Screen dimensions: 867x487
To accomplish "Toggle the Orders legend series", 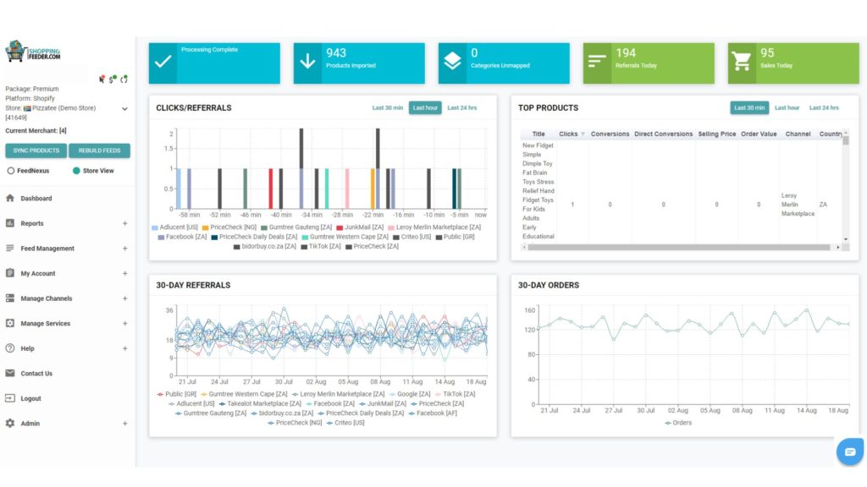I will (678, 423).
